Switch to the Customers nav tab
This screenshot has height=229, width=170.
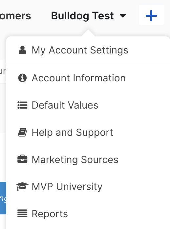point(15,16)
